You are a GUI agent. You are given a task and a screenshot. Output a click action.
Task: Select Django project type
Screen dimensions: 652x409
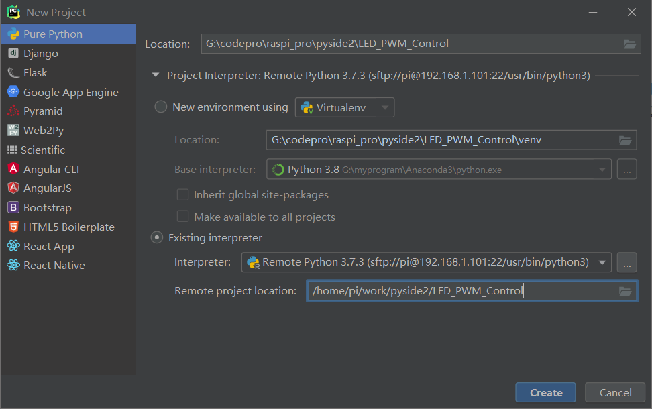[x=68, y=53]
